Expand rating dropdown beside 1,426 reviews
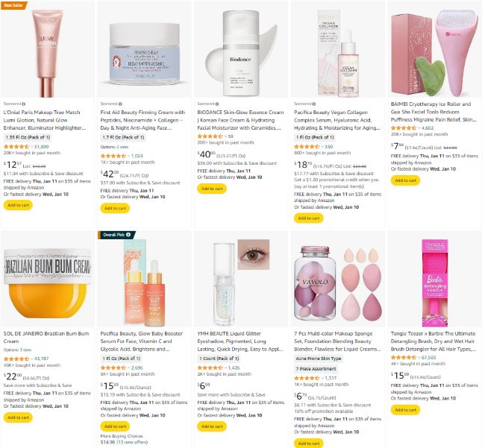 pos(225,368)
